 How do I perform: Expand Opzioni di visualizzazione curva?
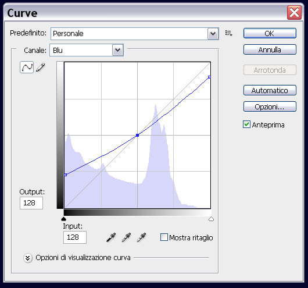point(28,258)
